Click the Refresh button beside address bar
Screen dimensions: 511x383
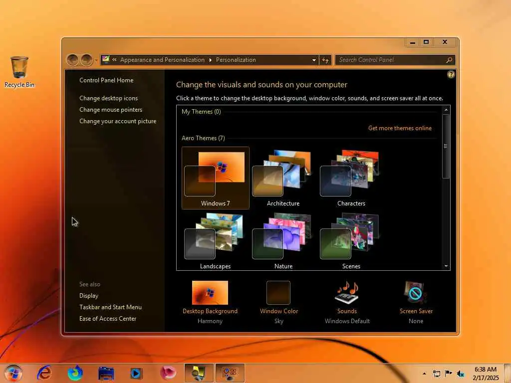(x=325, y=60)
